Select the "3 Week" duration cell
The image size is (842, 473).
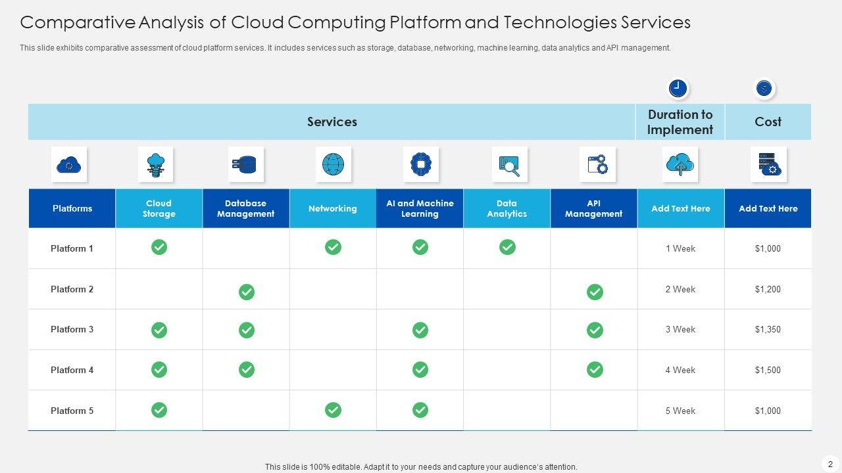coord(680,329)
